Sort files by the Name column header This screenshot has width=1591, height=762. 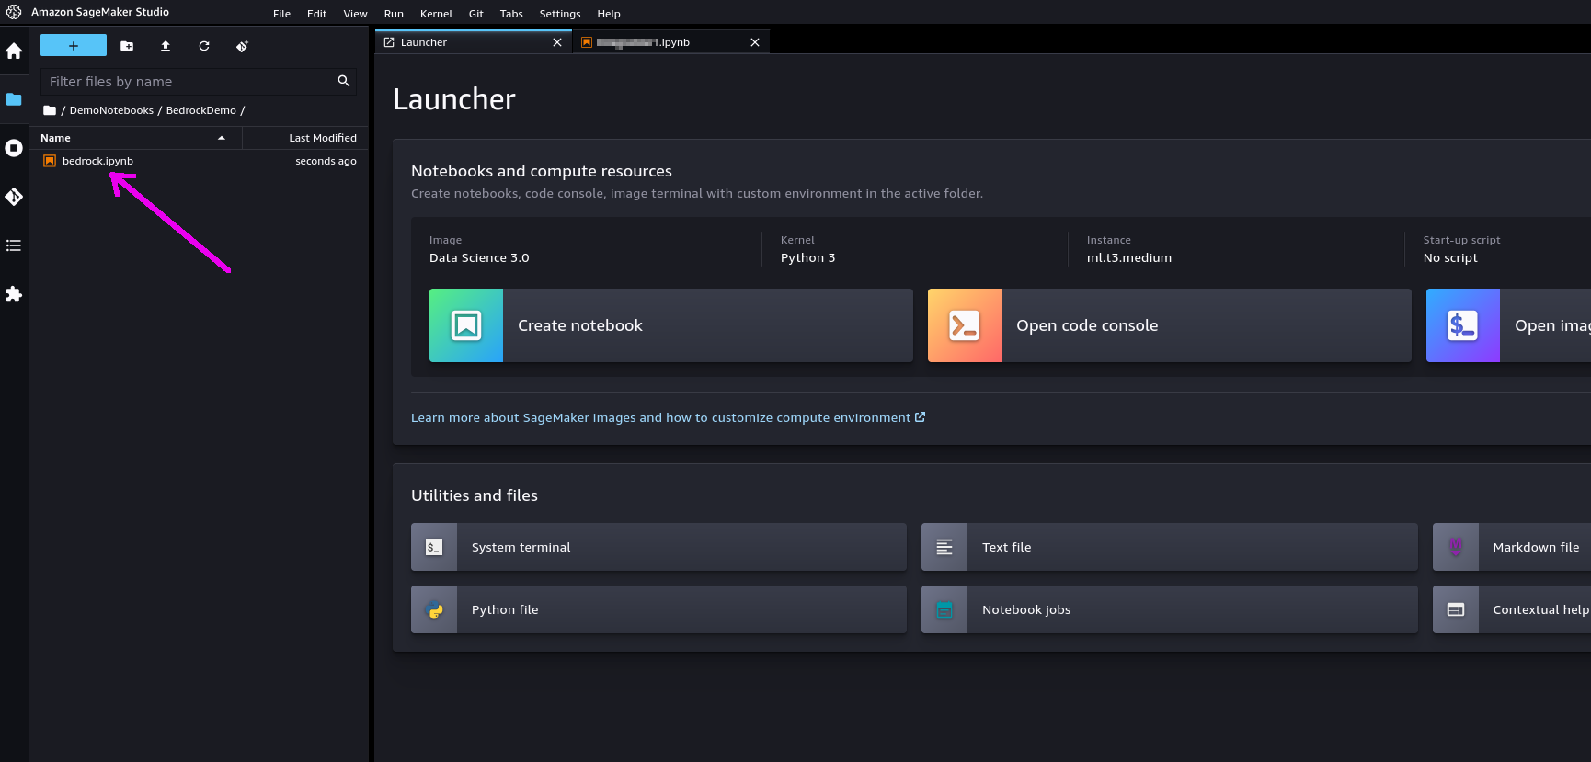coord(136,138)
